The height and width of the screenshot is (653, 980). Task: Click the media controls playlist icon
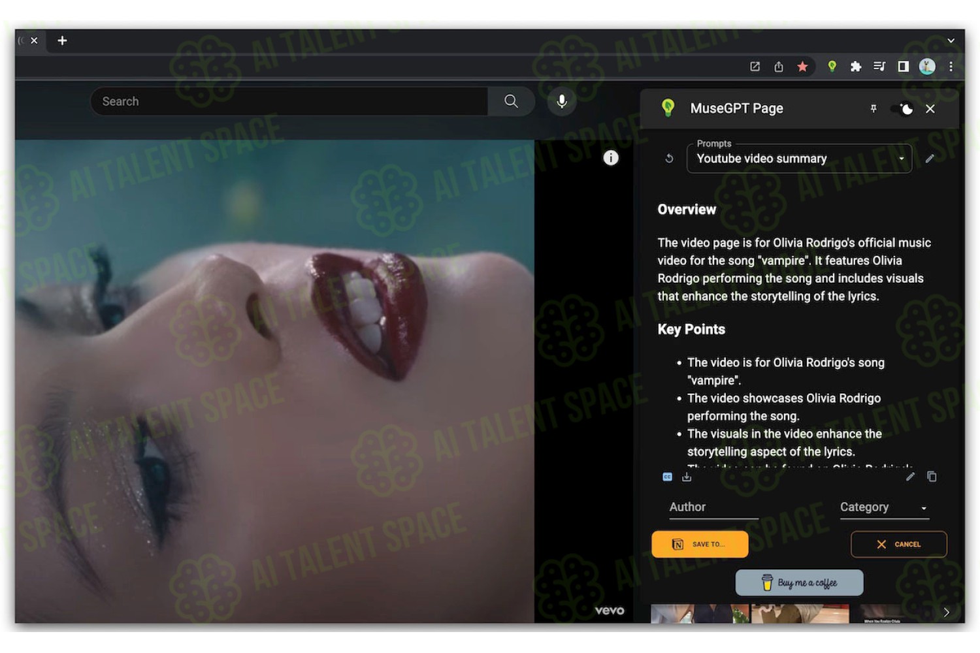pyautogui.click(x=879, y=67)
